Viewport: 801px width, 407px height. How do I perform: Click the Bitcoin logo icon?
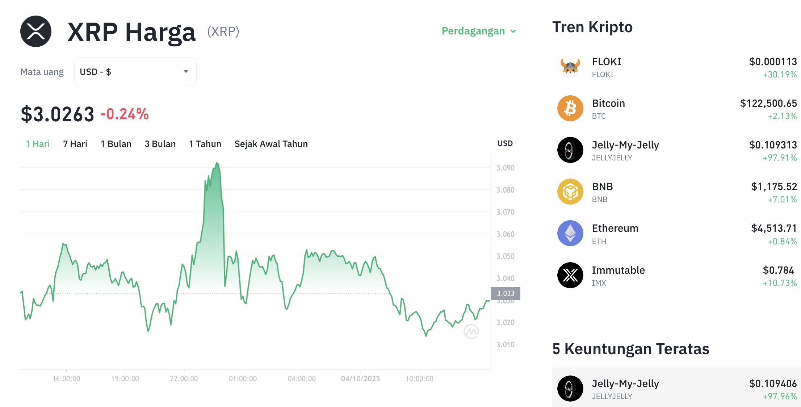[x=570, y=109]
